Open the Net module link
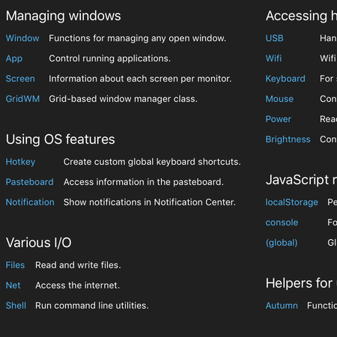The width and height of the screenshot is (337, 337). [13, 285]
